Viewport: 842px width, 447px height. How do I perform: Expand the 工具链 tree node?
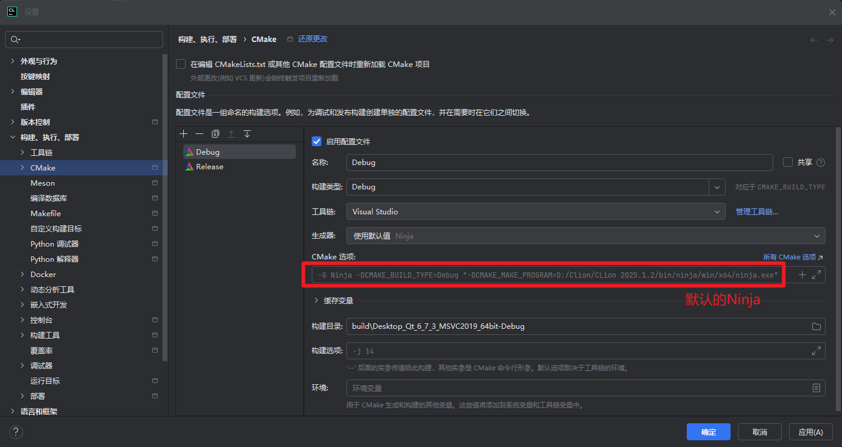point(23,153)
